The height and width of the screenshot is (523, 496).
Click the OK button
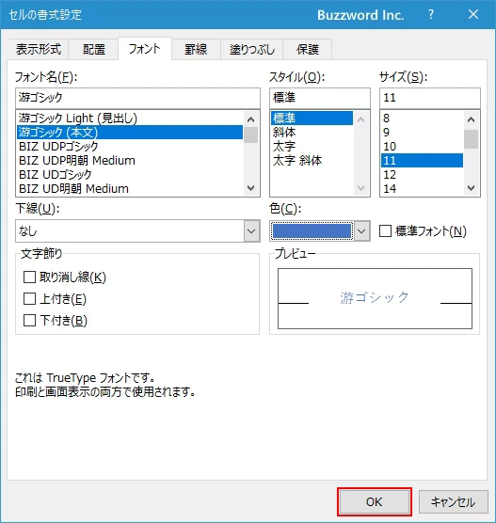375,501
